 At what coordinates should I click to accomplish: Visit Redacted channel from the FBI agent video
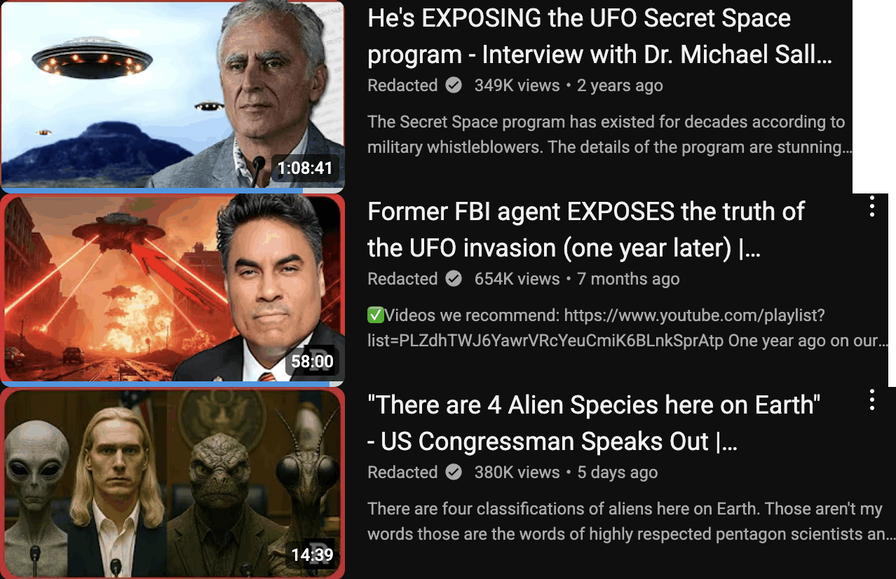click(402, 279)
